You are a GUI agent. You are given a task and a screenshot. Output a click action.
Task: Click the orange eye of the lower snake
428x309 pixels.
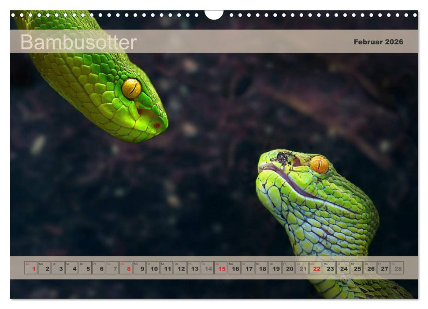click(319, 165)
